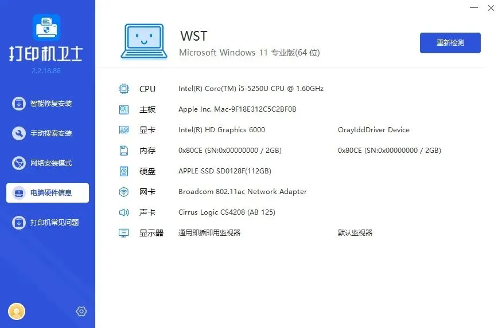Select OrayIddDriver Device text
Screen dimensions: 502x328
pos(373,130)
